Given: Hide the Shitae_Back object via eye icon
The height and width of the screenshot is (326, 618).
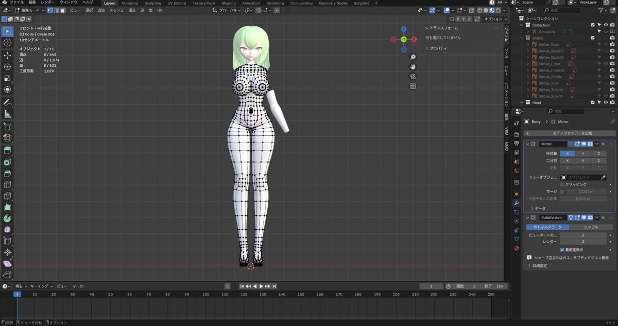Looking at the screenshot, I should [x=606, y=45].
